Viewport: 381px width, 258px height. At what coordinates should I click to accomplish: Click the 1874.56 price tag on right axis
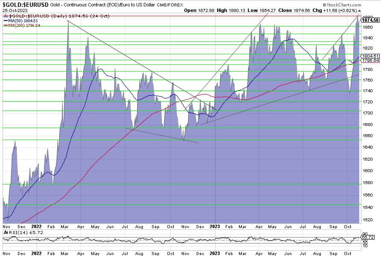pos(370,20)
